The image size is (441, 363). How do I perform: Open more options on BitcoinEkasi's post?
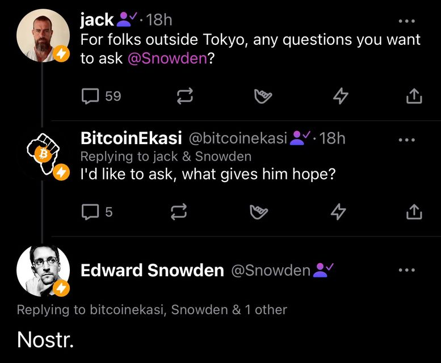coord(407,139)
